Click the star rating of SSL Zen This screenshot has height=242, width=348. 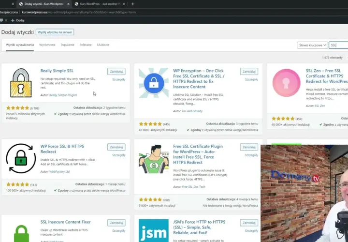283,119
